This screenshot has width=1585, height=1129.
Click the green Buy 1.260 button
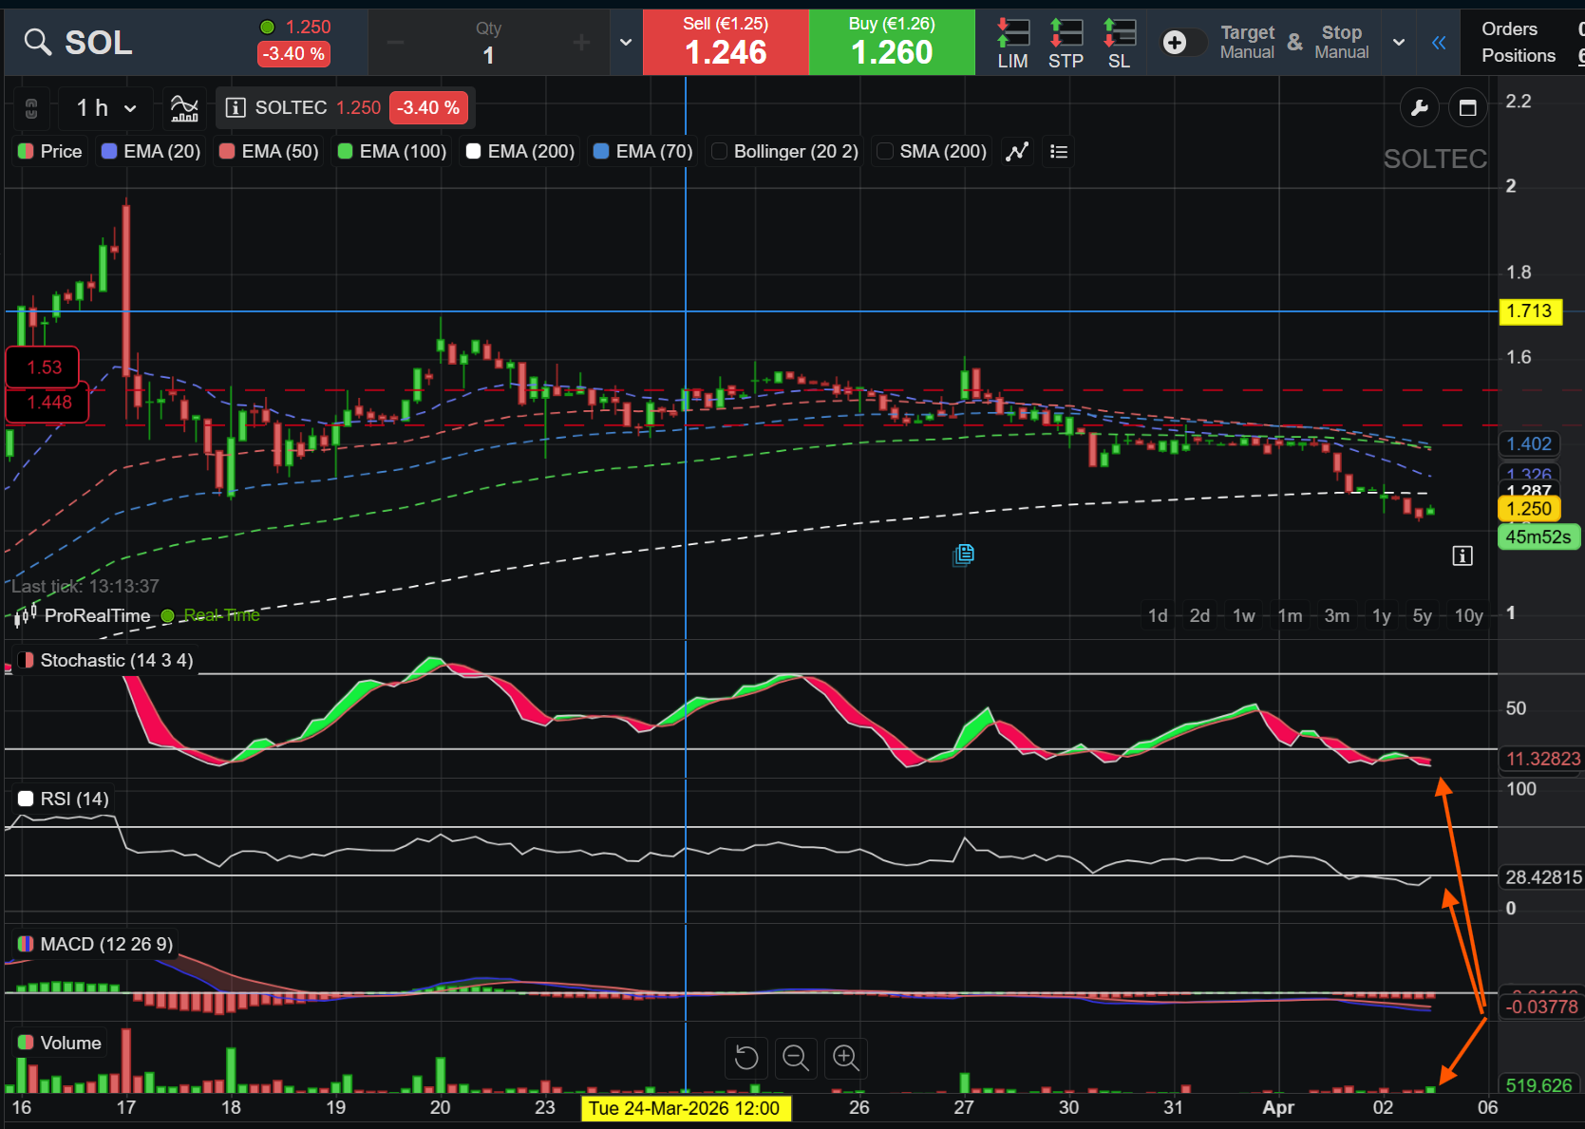(892, 43)
